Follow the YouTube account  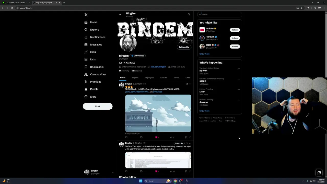(x=235, y=30)
